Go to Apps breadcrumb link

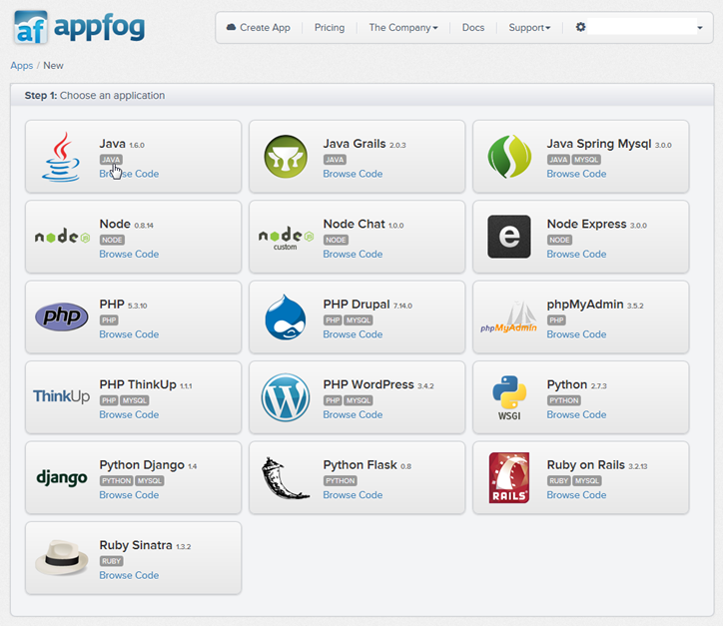pos(22,66)
